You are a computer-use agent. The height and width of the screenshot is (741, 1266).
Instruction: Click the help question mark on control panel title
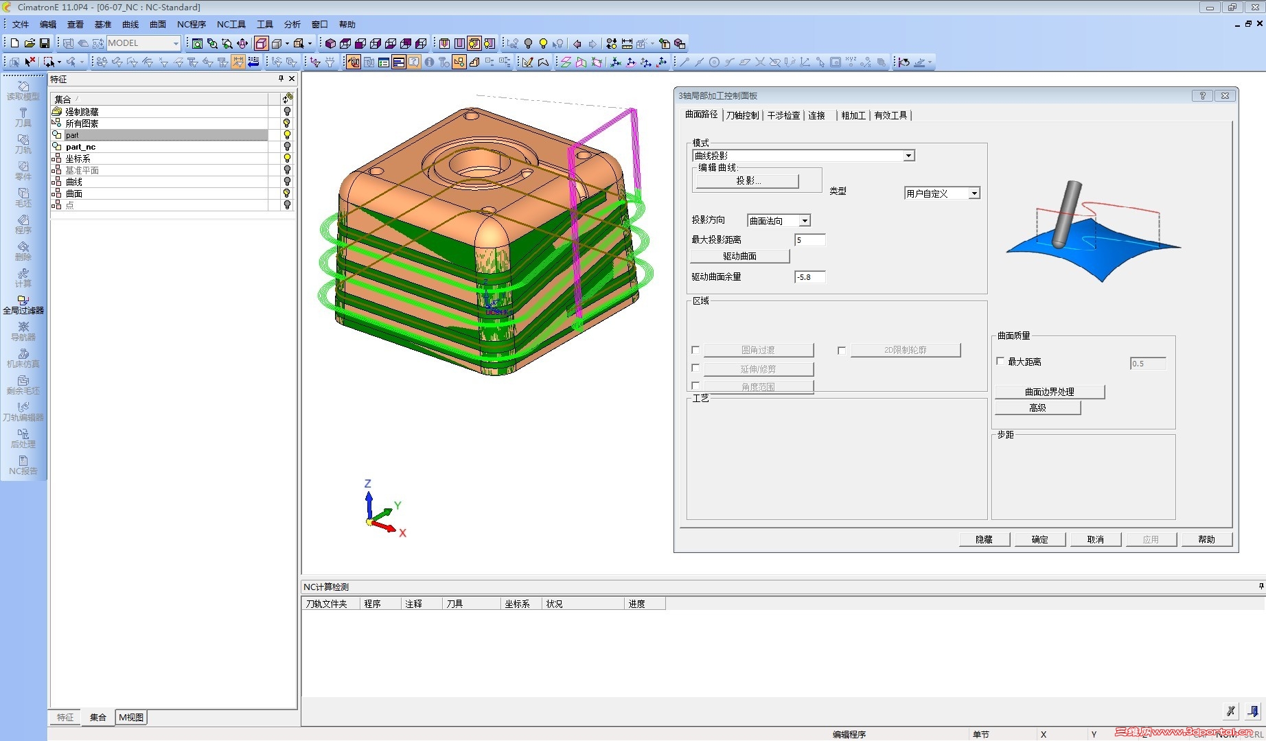(x=1202, y=95)
